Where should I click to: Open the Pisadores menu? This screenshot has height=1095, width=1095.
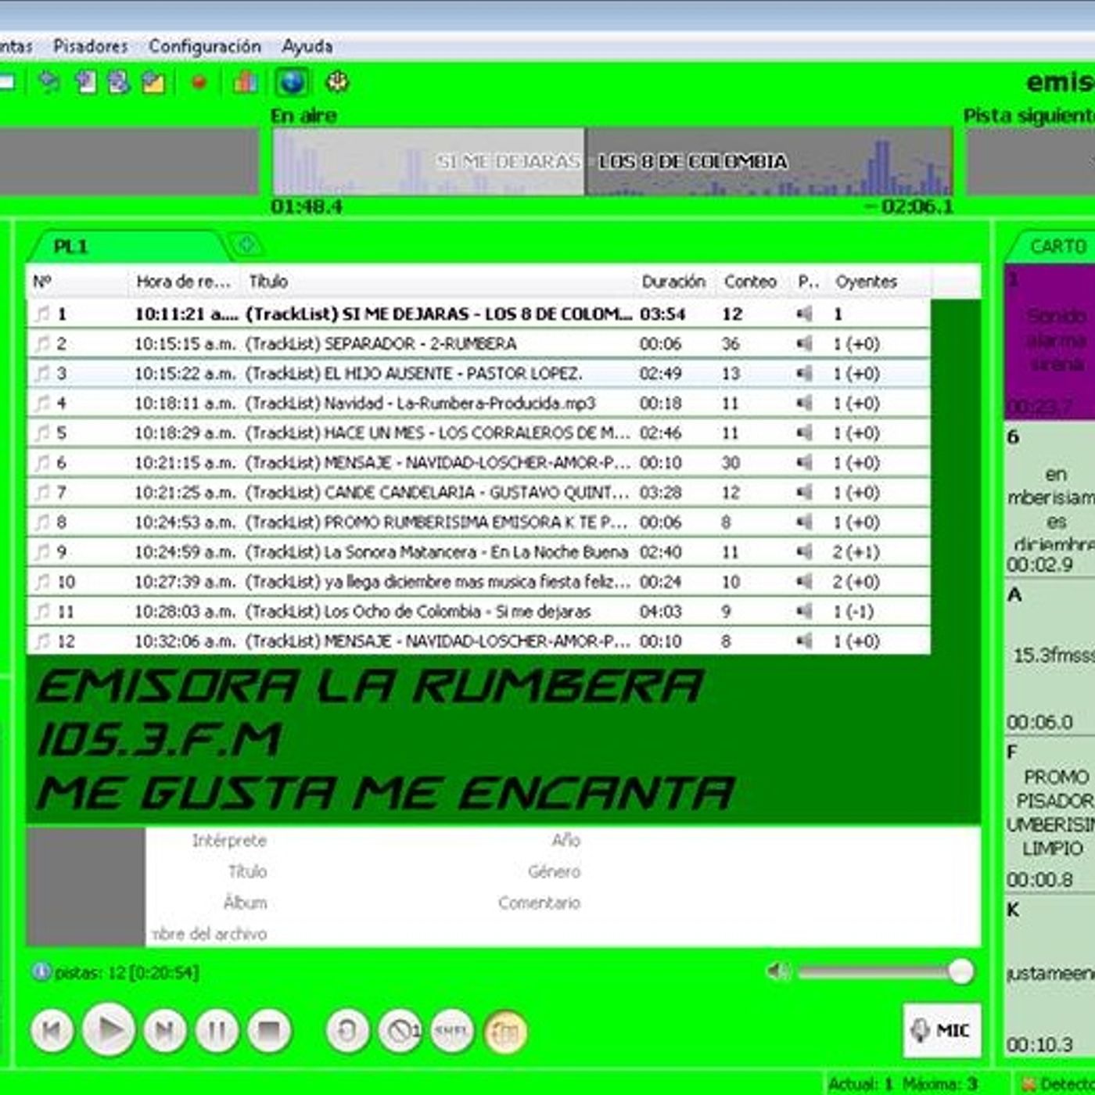tap(91, 46)
